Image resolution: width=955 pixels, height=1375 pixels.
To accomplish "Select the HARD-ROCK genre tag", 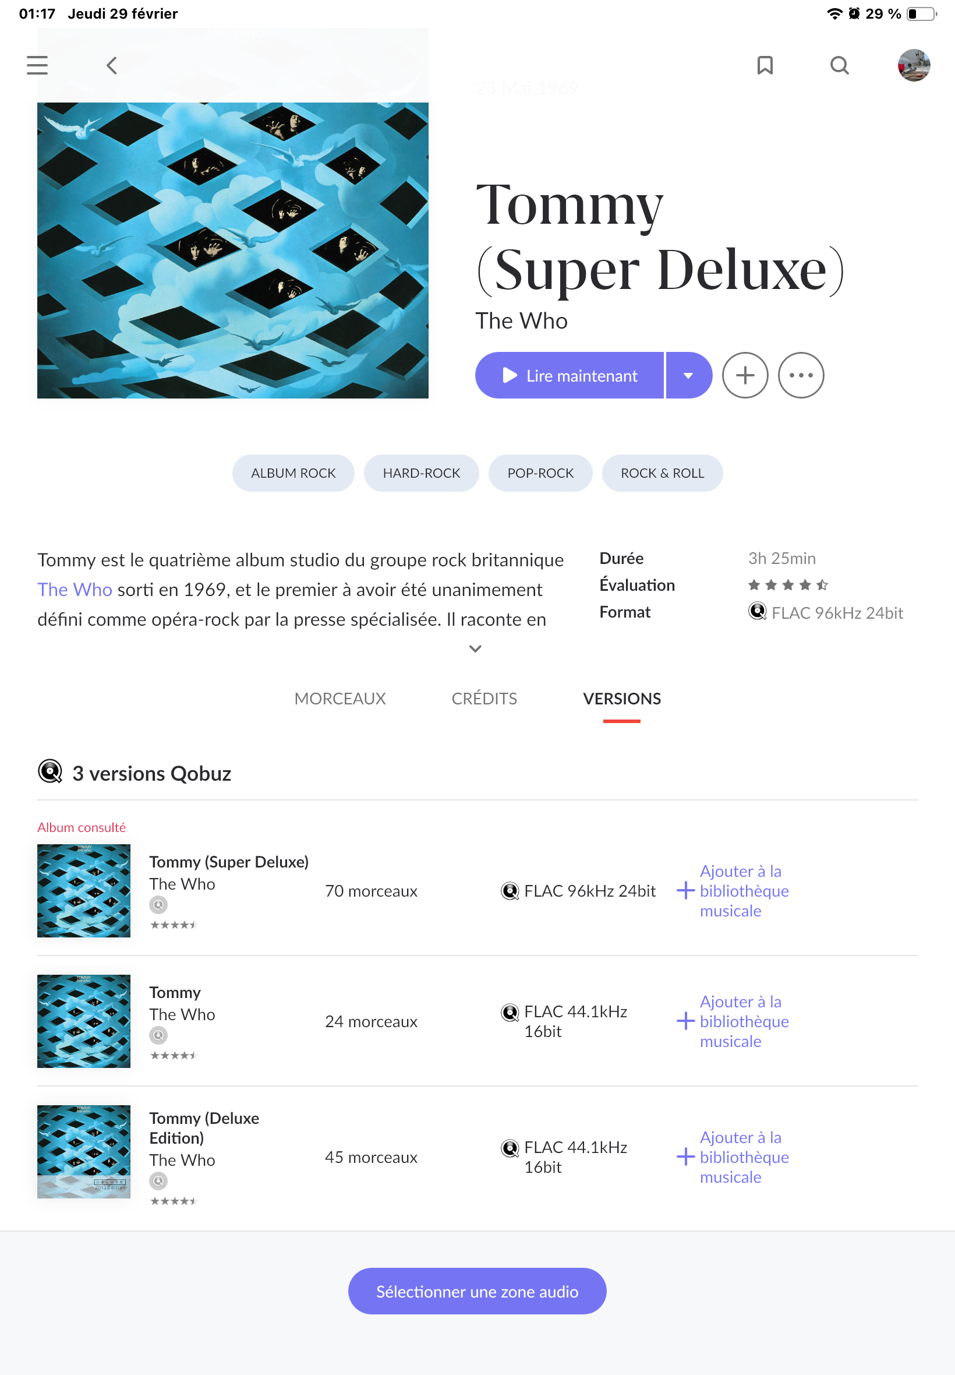I will click(x=421, y=473).
